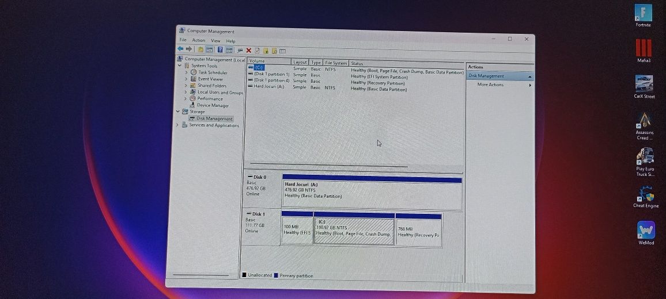This screenshot has width=666, height=299.
Task: Open Device Manager from the tree
Action: pos(209,106)
